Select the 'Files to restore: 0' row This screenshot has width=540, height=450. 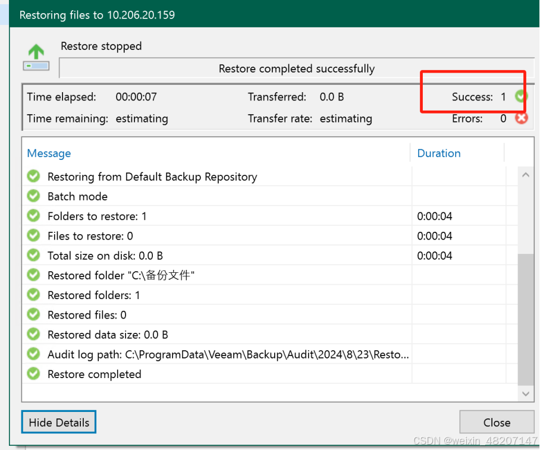tap(269, 236)
